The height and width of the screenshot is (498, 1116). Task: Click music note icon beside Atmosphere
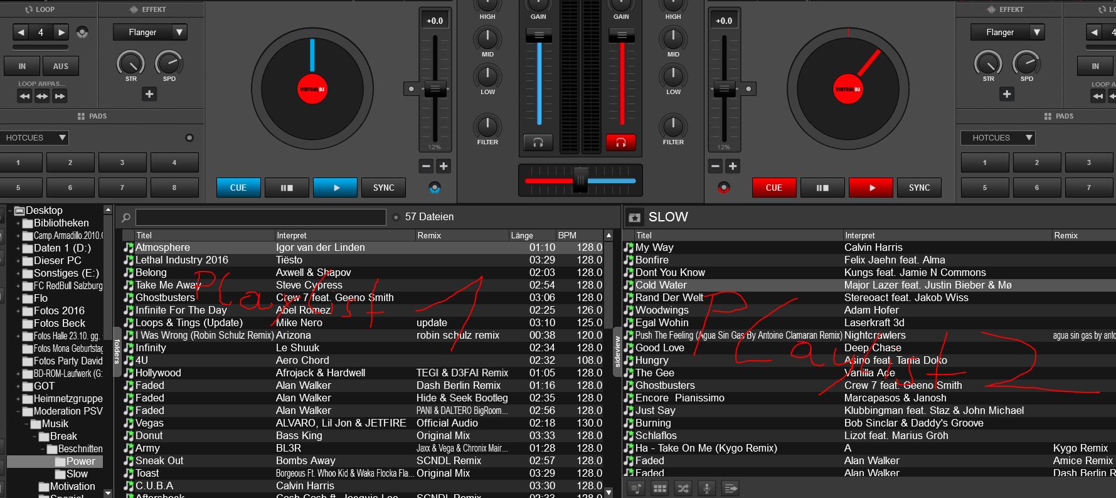[129, 248]
